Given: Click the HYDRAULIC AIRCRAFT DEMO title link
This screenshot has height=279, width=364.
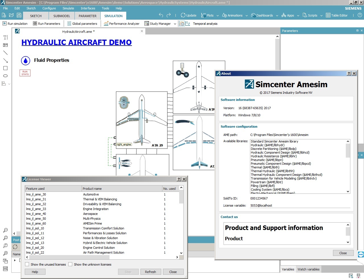Looking at the screenshot, I should [x=76, y=42].
